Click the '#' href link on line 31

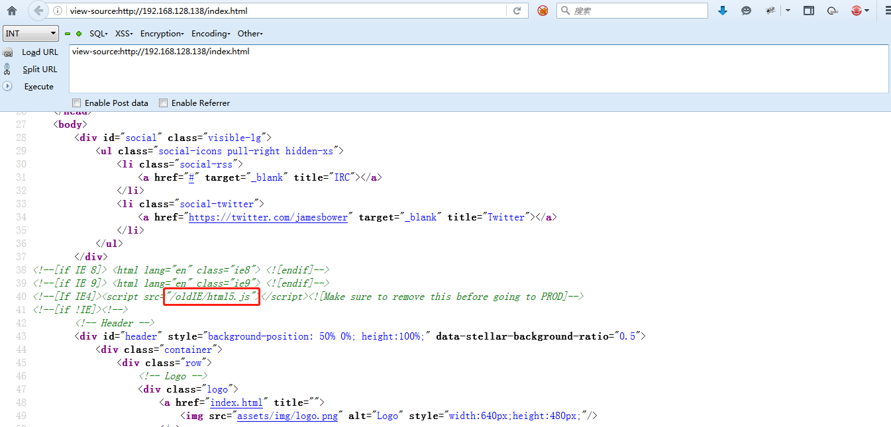191,177
